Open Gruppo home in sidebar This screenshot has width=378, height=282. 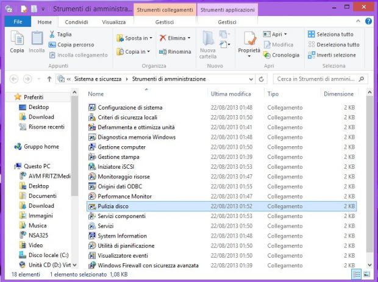click(37, 147)
